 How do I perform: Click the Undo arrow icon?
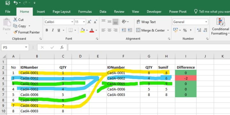16,3
